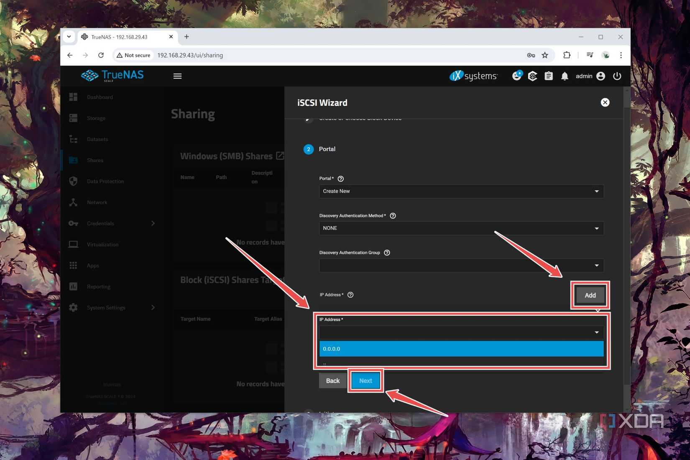This screenshot has width=690, height=460.
Task: Click the Apps grid icon
Action: coord(73,266)
